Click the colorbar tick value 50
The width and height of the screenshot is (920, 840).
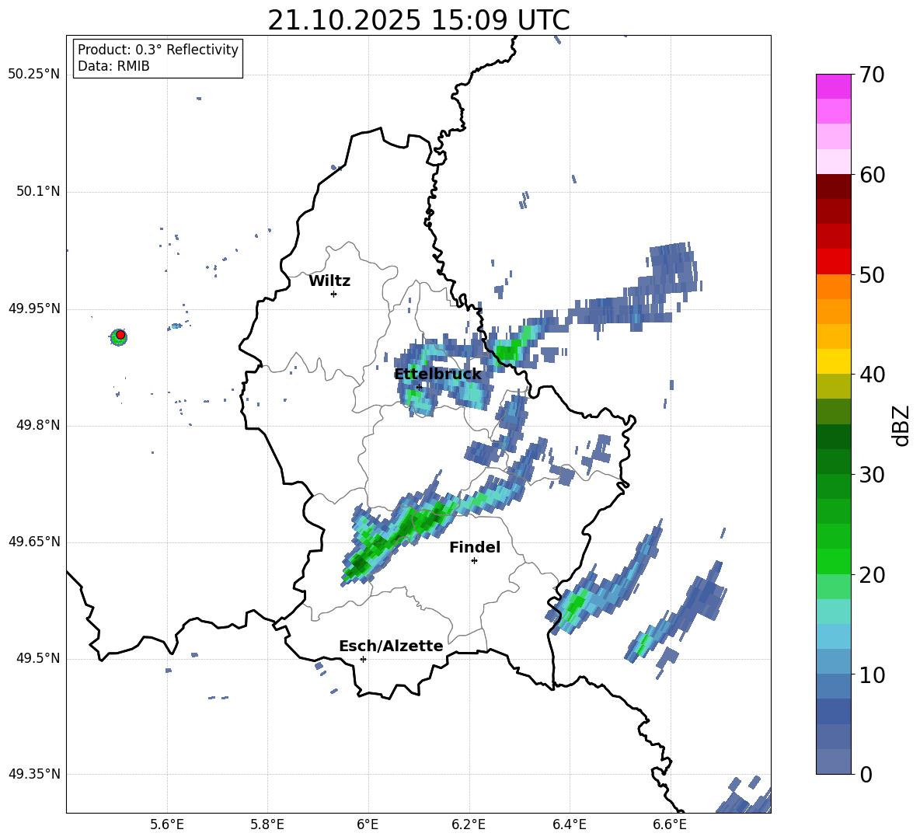click(x=872, y=274)
